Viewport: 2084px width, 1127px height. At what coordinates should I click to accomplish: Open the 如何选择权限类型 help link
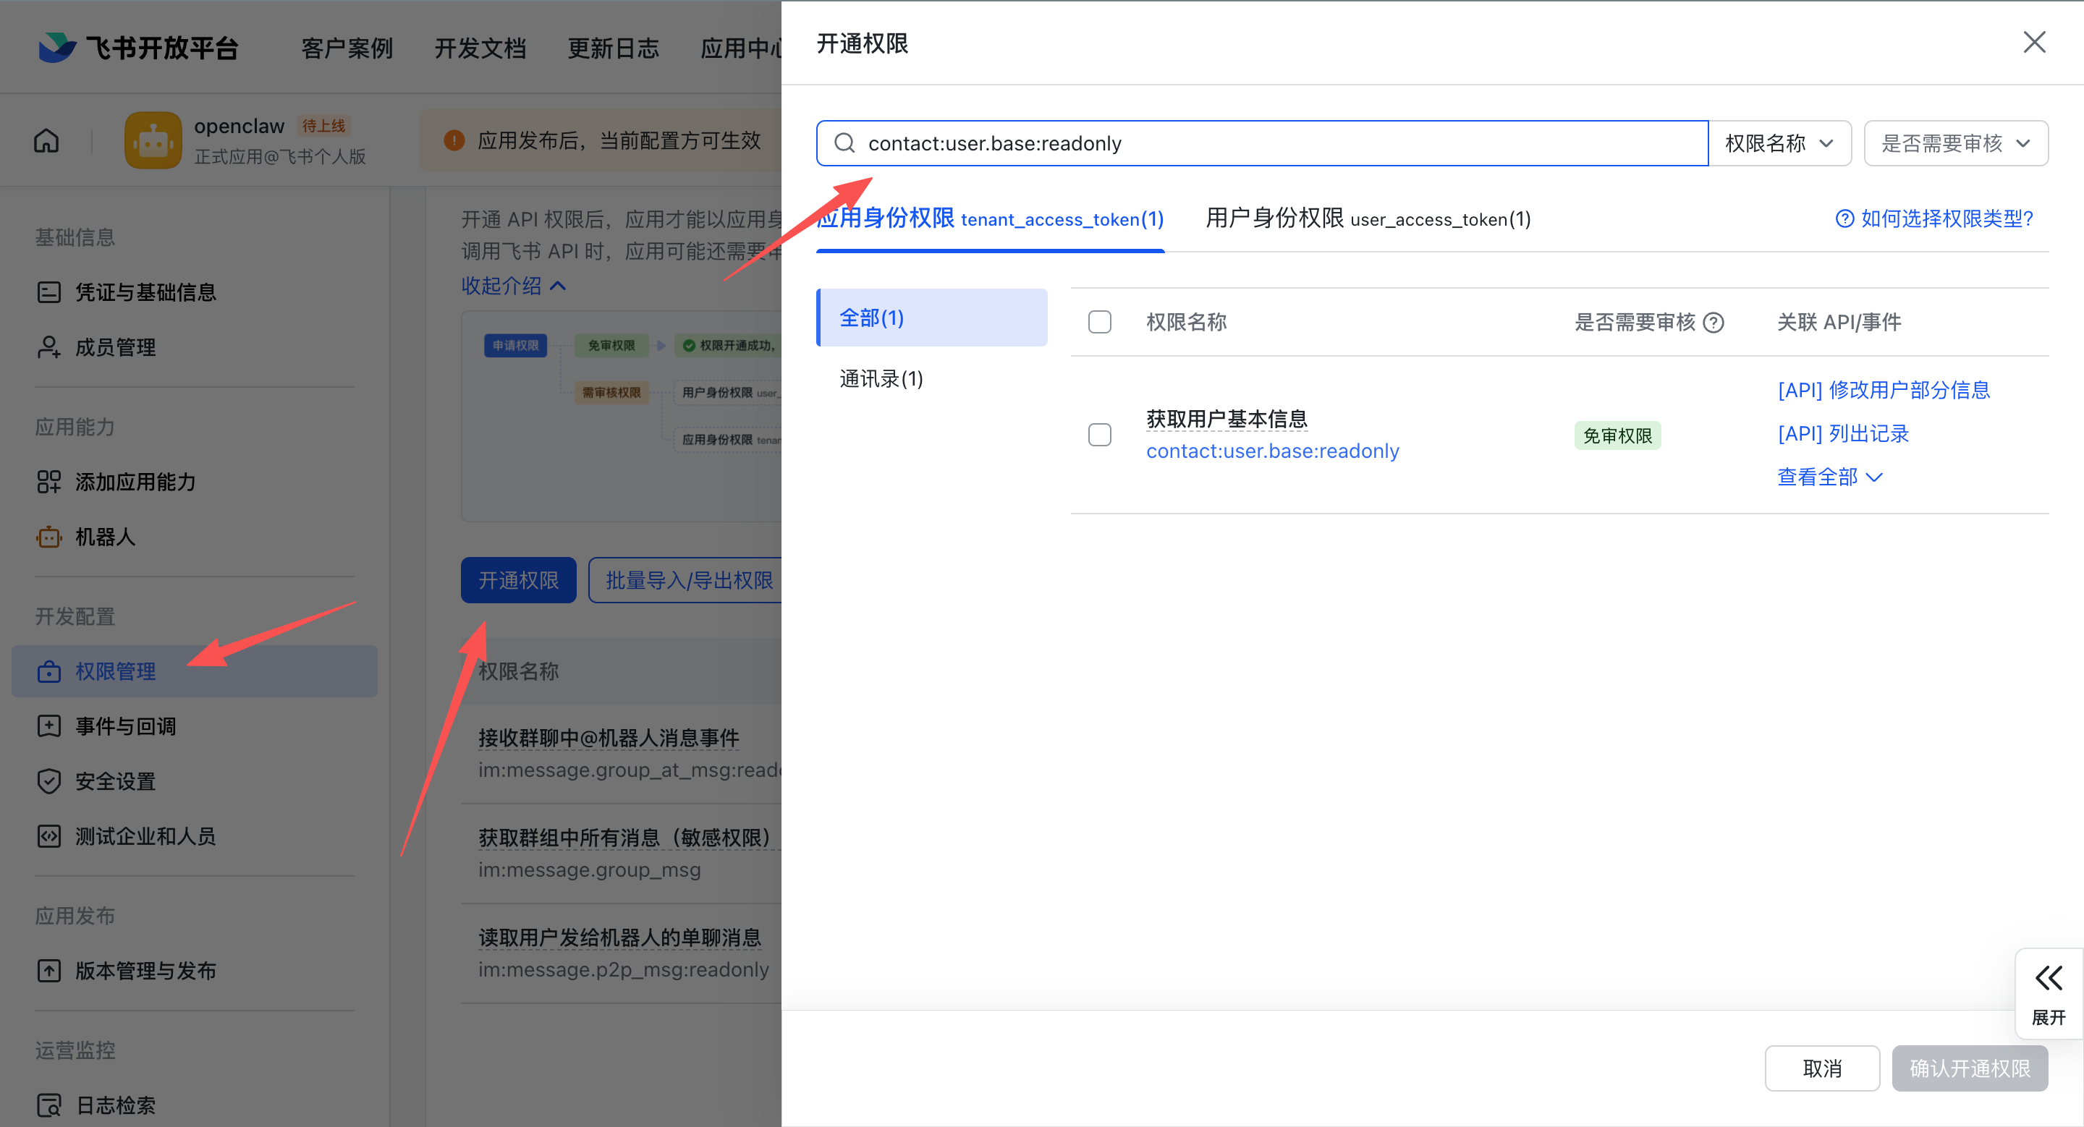1935,218
